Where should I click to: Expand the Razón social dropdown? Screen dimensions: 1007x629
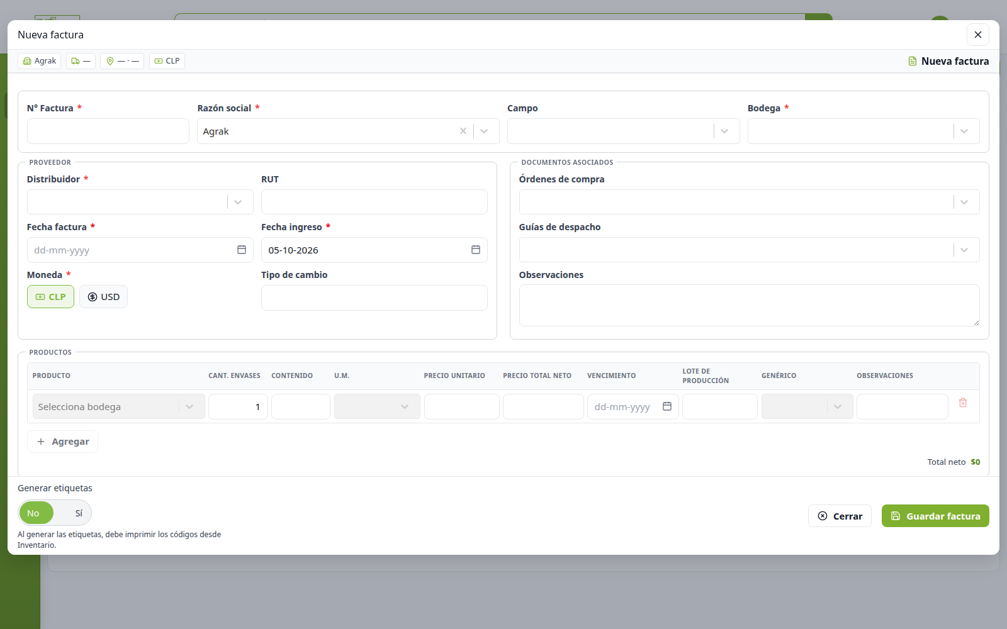click(x=484, y=131)
